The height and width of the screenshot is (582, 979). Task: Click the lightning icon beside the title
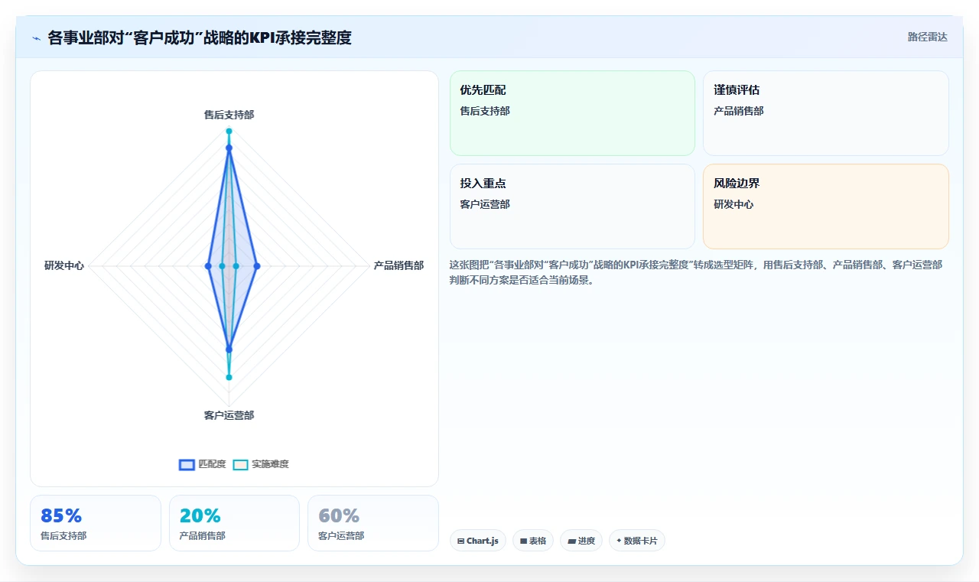[x=36, y=38]
